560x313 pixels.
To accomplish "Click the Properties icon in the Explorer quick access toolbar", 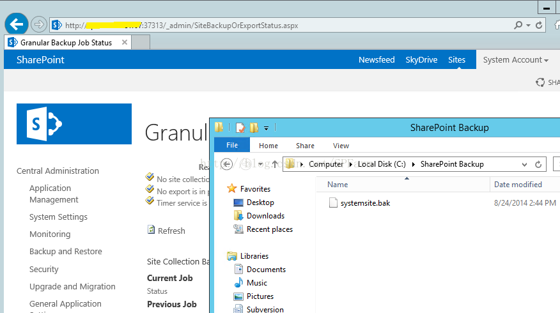I will pos(240,127).
